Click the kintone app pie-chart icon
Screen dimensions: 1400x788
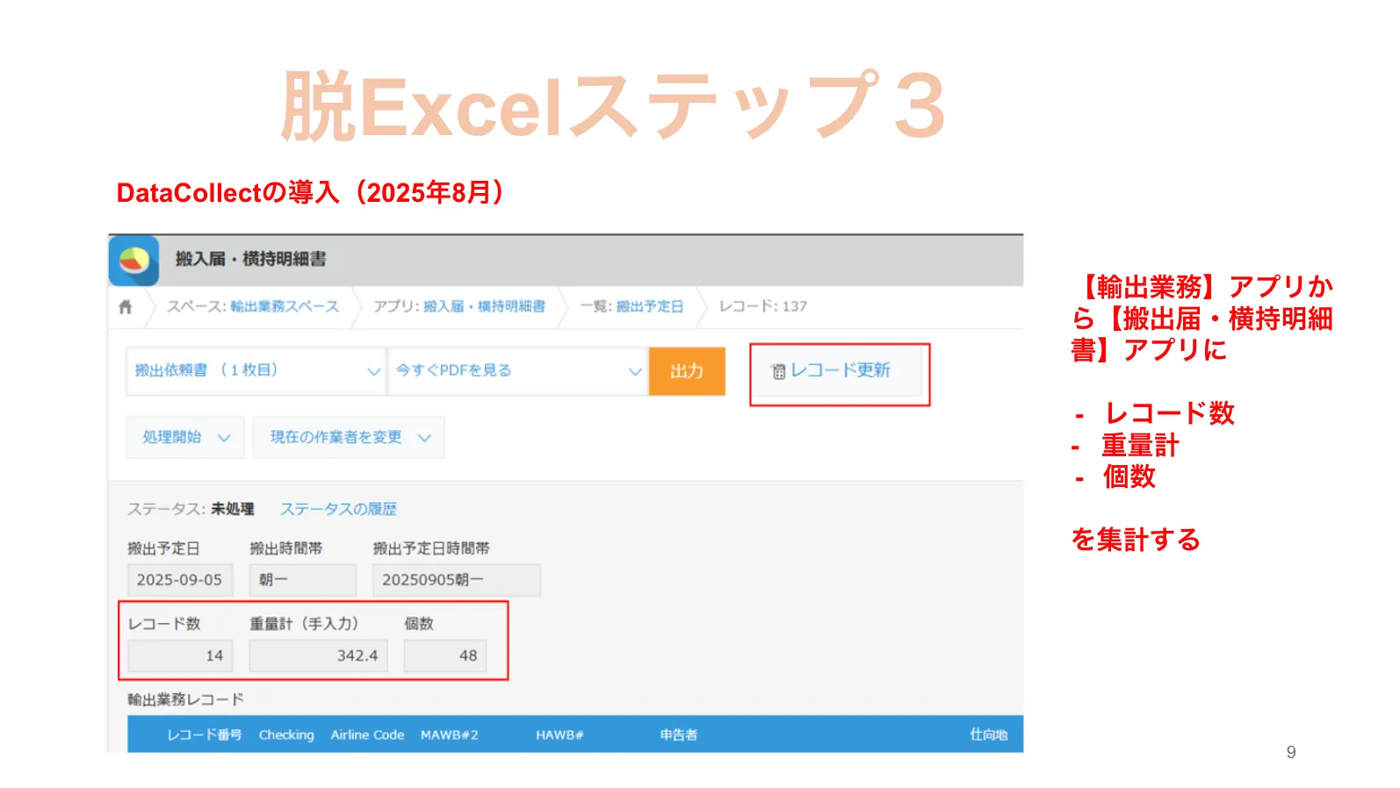(134, 260)
